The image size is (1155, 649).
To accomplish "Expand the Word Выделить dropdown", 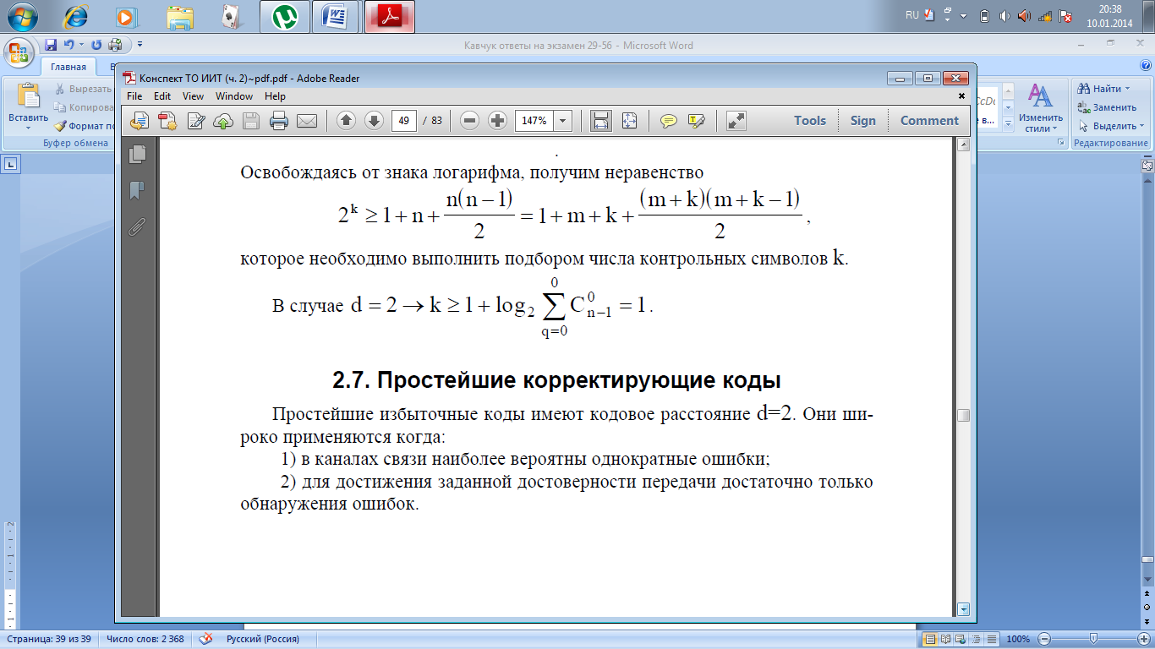I will point(1141,126).
